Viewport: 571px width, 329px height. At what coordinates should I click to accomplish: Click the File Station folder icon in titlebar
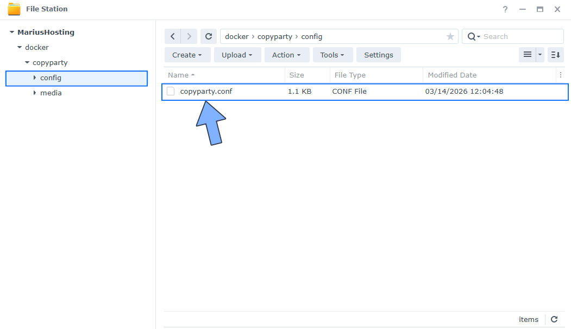15,9
